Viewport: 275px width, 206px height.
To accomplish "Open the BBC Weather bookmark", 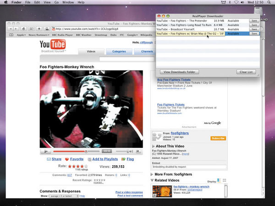I will (84, 35).
